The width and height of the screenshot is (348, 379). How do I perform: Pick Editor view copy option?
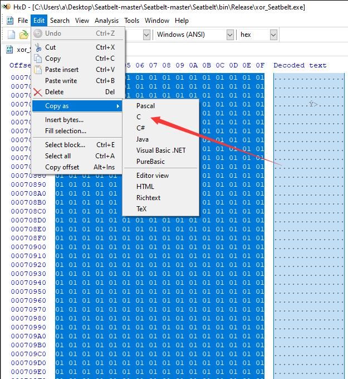[153, 176]
